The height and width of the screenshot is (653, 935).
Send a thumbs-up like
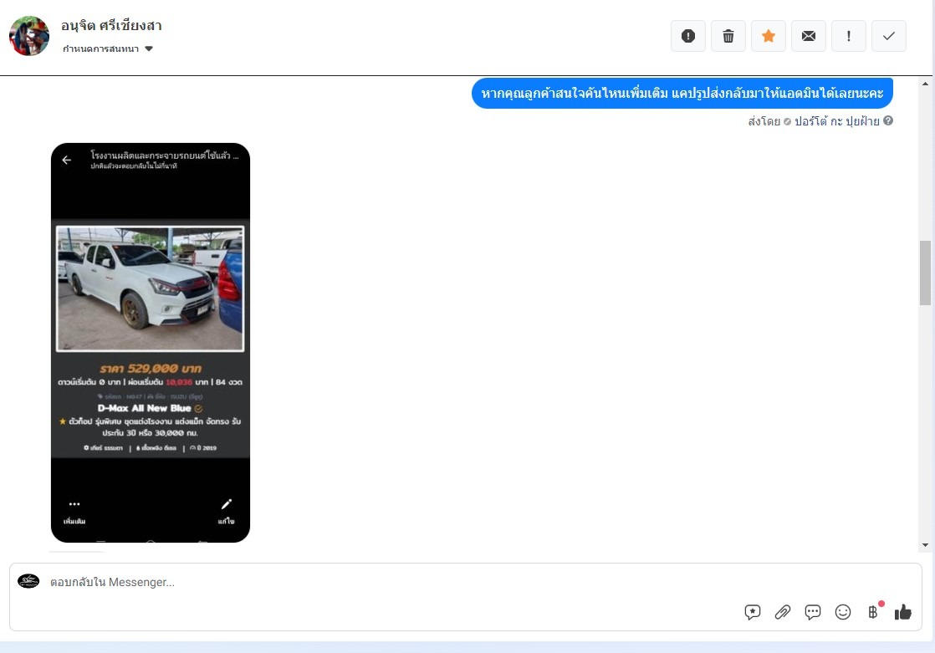(902, 612)
